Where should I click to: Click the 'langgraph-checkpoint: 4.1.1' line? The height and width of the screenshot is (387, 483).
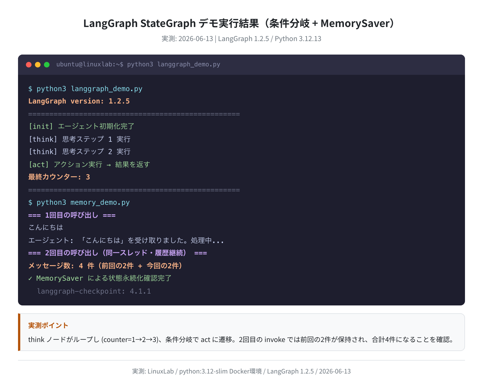(94, 291)
